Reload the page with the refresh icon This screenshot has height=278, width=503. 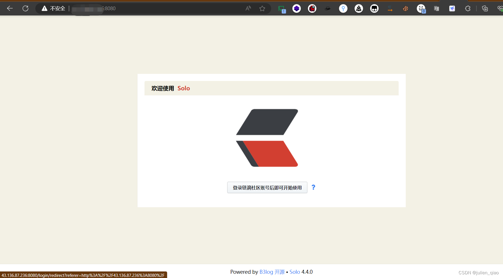click(25, 8)
